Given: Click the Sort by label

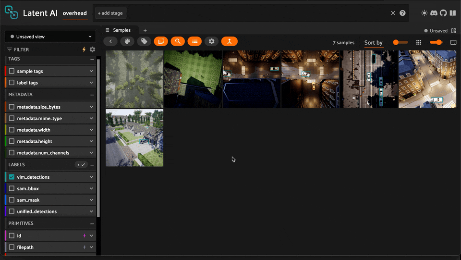Looking at the screenshot, I should pyautogui.click(x=373, y=43).
